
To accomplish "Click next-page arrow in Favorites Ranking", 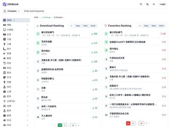I will point(147,123).
